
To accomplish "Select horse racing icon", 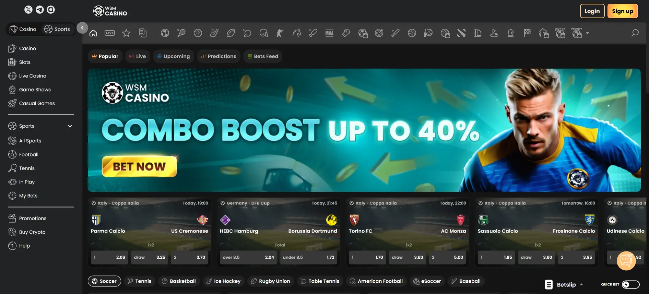I will [x=297, y=33].
